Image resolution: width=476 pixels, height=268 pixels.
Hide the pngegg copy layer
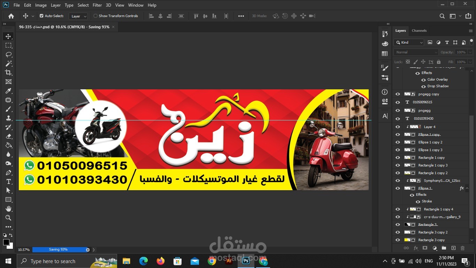(398, 94)
